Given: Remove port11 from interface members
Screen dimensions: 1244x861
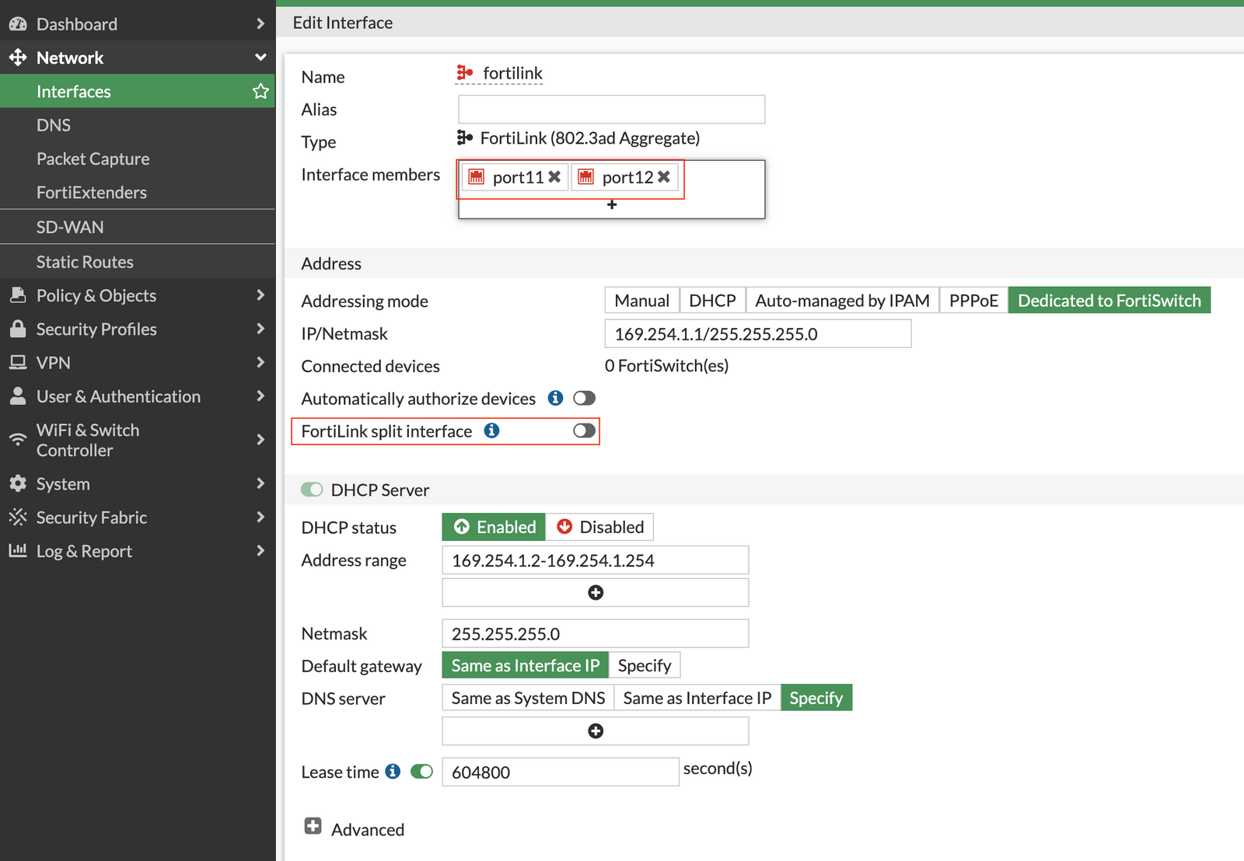Looking at the screenshot, I should tap(554, 176).
